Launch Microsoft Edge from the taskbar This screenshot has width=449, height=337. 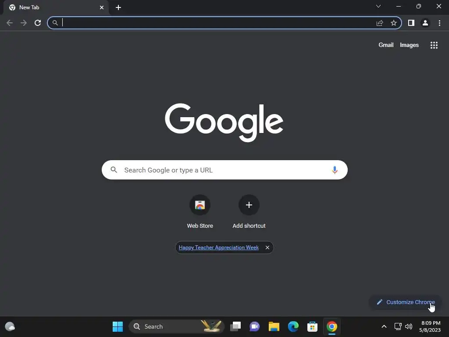293,326
